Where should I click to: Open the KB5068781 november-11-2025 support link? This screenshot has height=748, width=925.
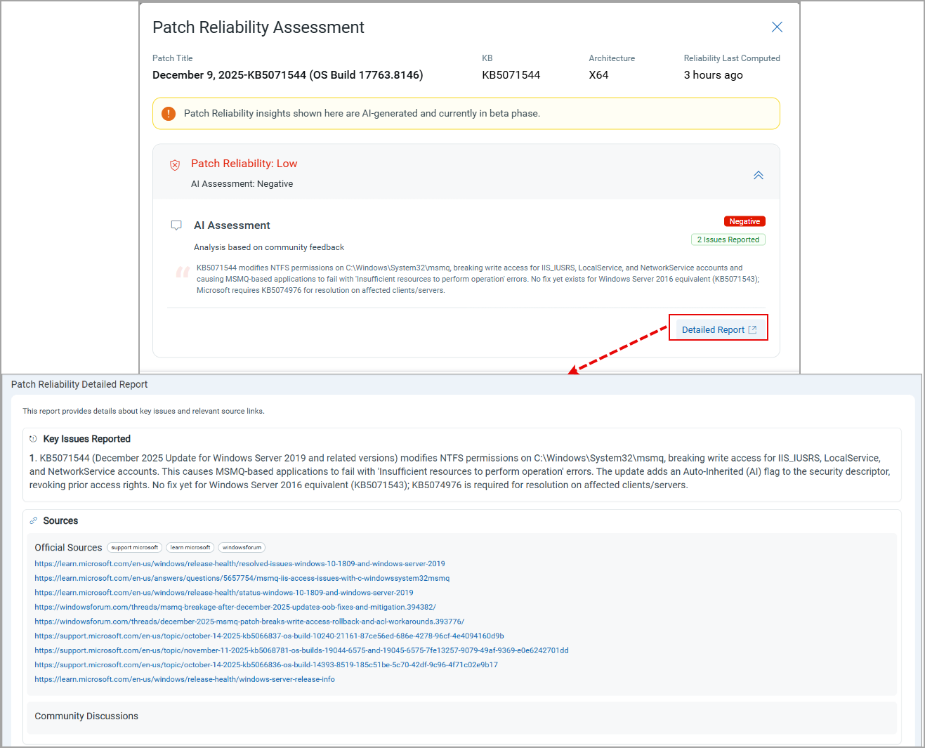point(301,650)
